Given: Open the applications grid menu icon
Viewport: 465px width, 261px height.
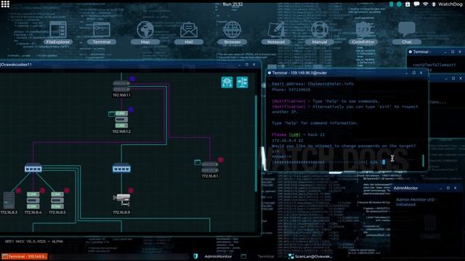Looking at the screenshot, I should point(5,4).
